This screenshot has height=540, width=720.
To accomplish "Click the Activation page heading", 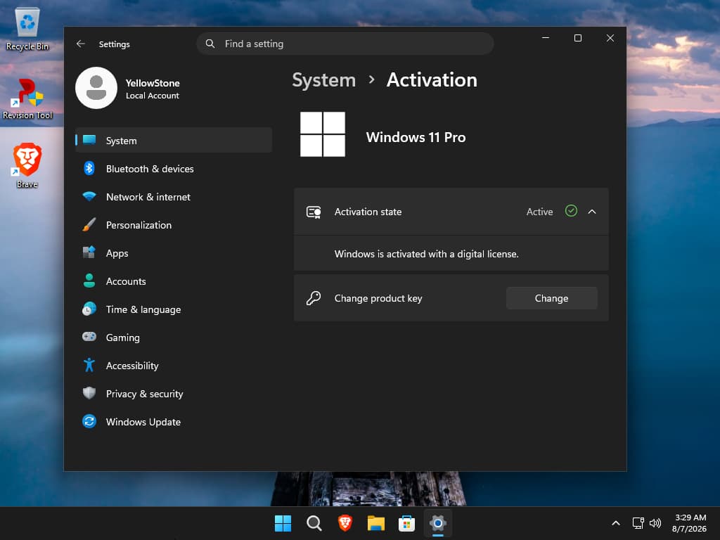I will 432,80.
